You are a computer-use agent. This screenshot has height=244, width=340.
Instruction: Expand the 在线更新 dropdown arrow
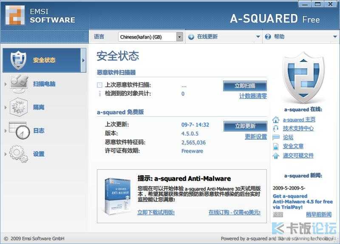(258, 37)
